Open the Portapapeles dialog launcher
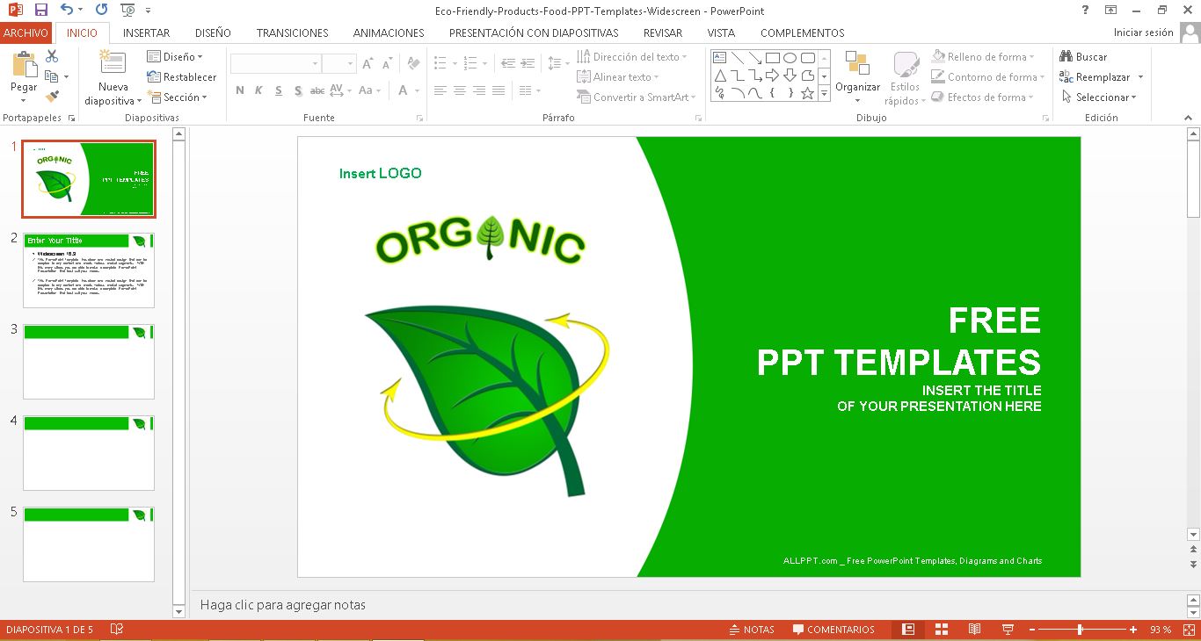1201x641 pixels. (72, 118)
